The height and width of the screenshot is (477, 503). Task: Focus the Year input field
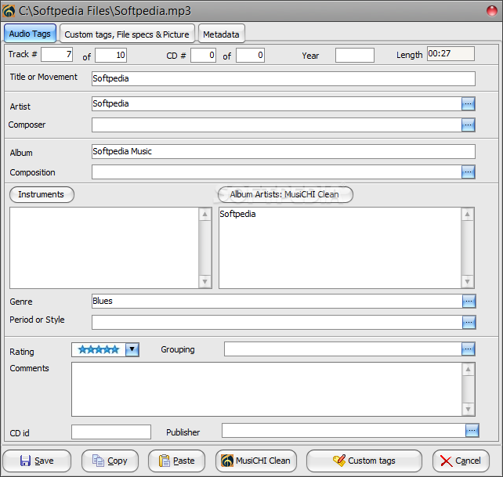355,55
